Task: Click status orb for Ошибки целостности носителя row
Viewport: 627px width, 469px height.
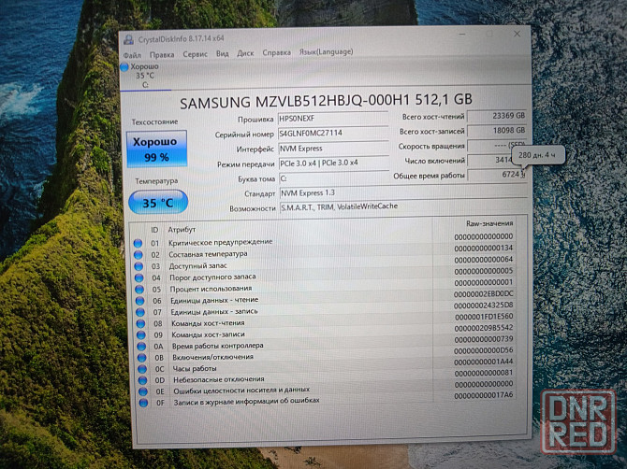Action: [x=143, y=391]
